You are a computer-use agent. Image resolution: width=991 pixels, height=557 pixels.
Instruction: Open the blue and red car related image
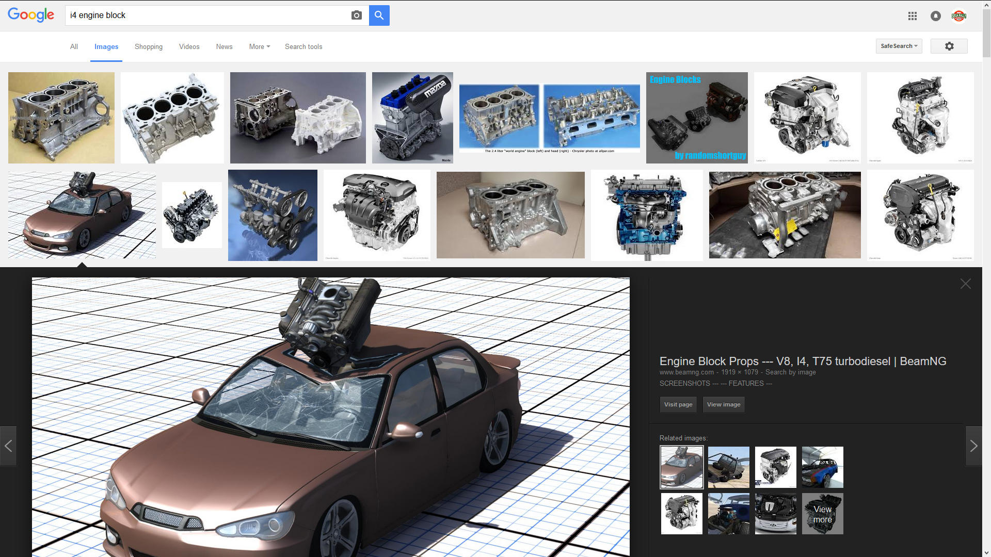823,467
